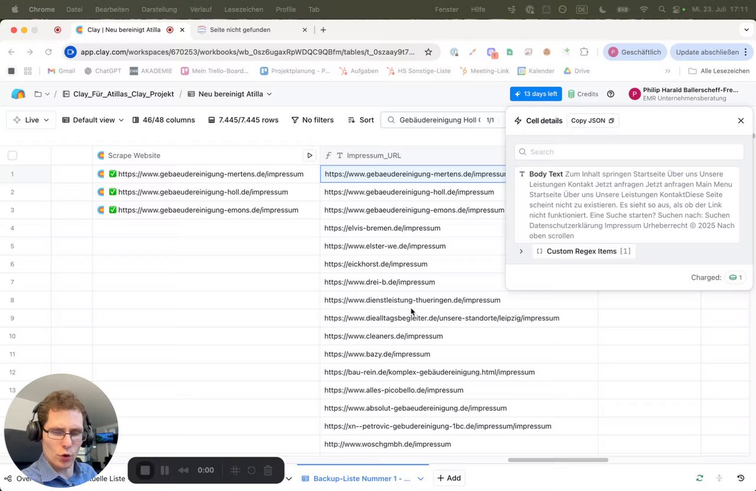Viewport: 756px width, 491px height.
Task: Select the gebaeudereinigung-emons Scrape Website cell
Action: coord(206,210)
